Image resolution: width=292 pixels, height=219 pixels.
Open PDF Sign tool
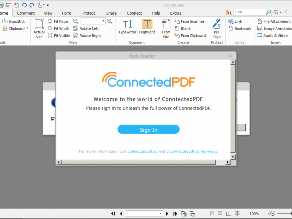[x=217, y=29]
